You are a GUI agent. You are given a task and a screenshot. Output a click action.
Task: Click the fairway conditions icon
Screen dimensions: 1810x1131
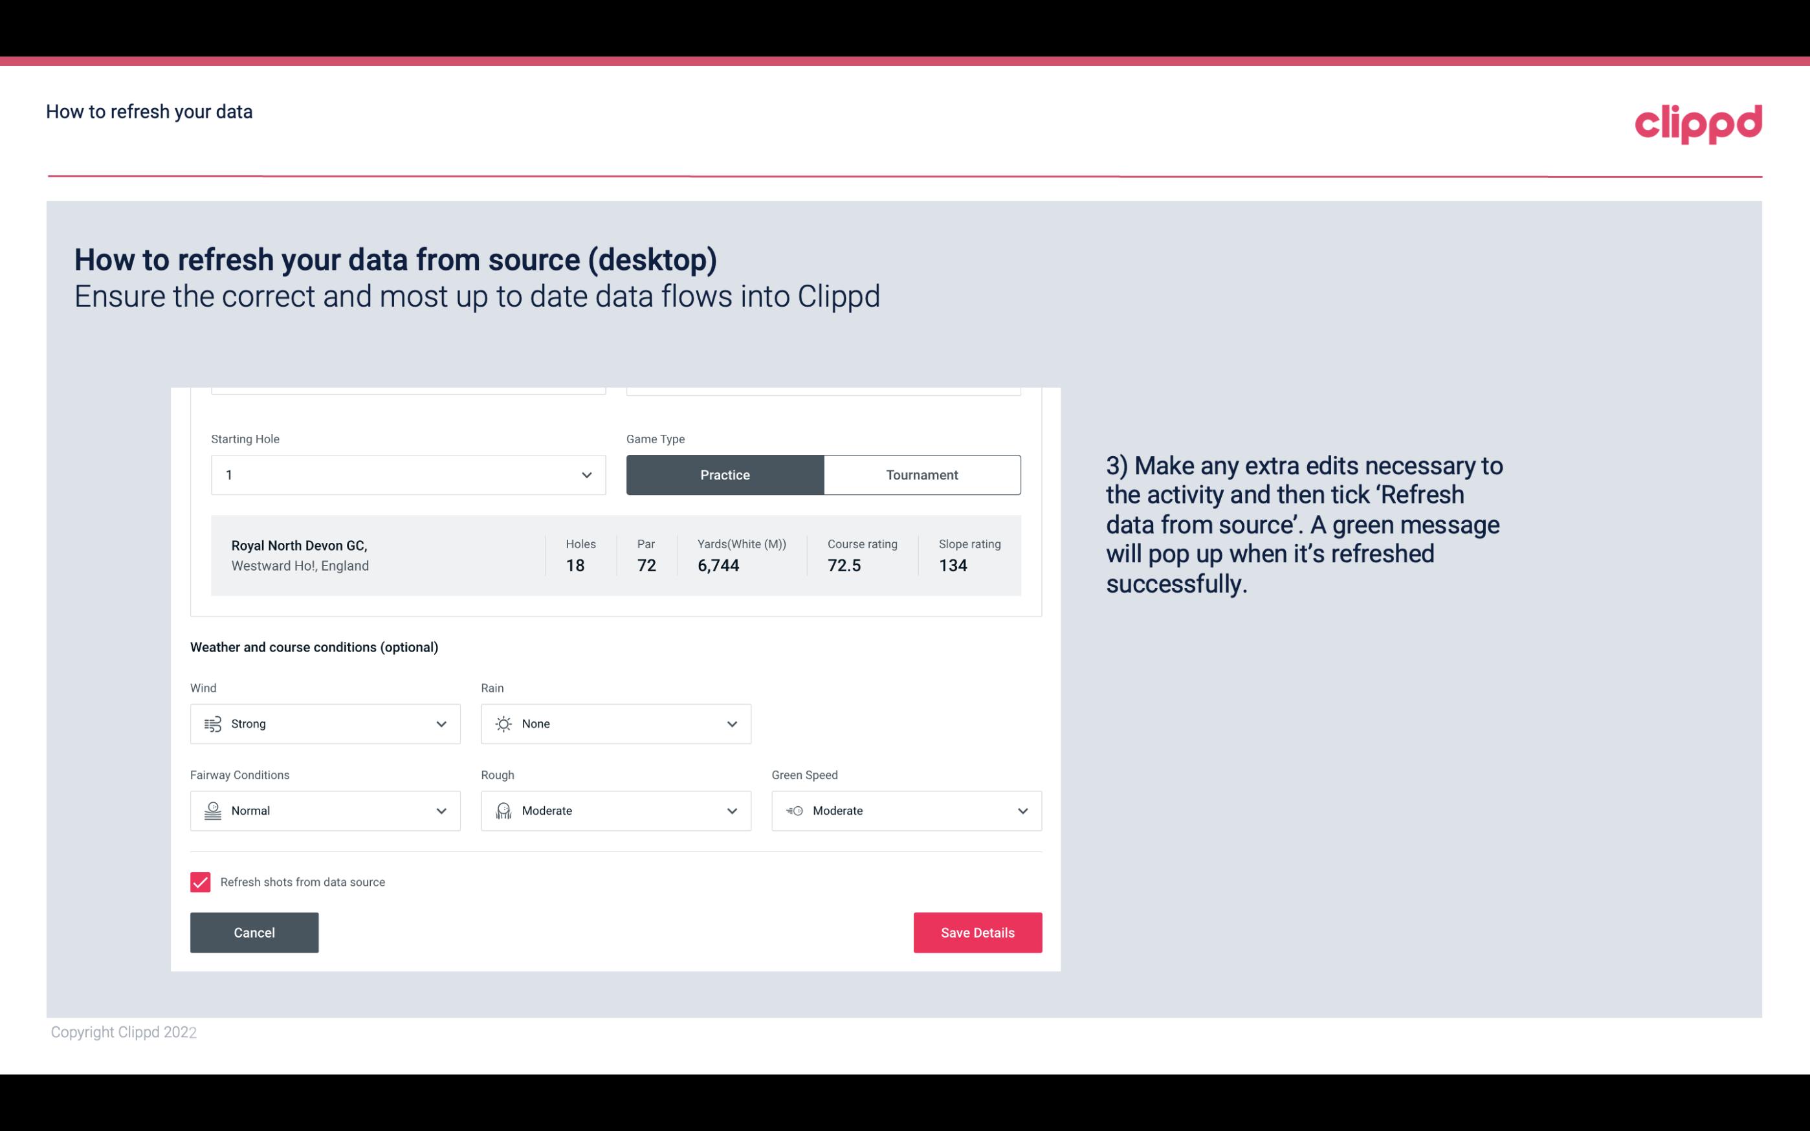coord(211,811)
